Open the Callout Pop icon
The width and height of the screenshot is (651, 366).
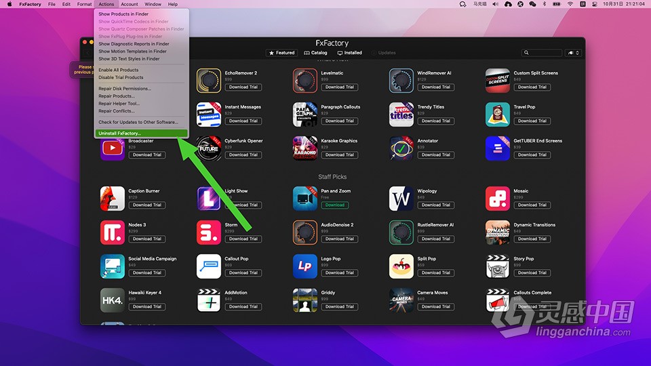click(x=208, y=266)
